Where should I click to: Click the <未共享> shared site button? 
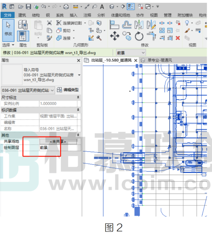click(58, 142)
